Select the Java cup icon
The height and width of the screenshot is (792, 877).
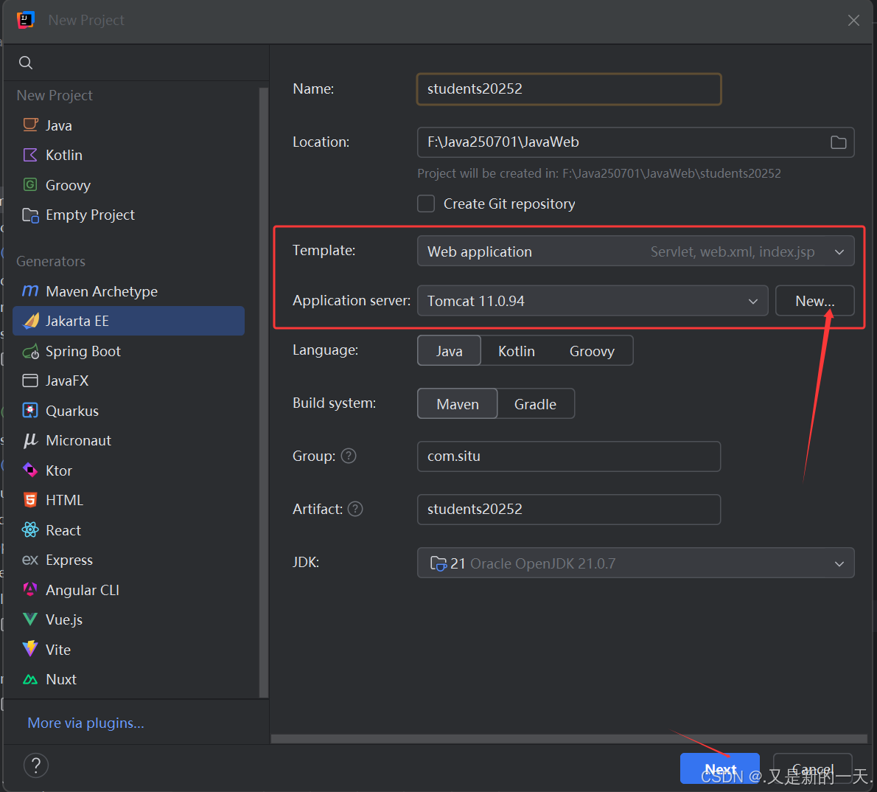[x=30, y=125]
